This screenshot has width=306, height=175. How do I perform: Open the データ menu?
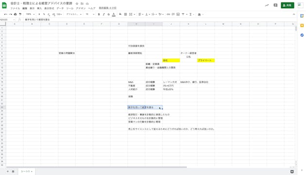(60, 8)
